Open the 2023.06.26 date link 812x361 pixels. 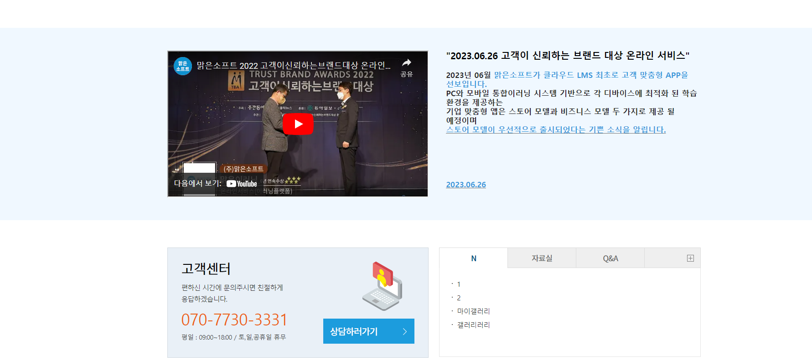pos(465,185)
